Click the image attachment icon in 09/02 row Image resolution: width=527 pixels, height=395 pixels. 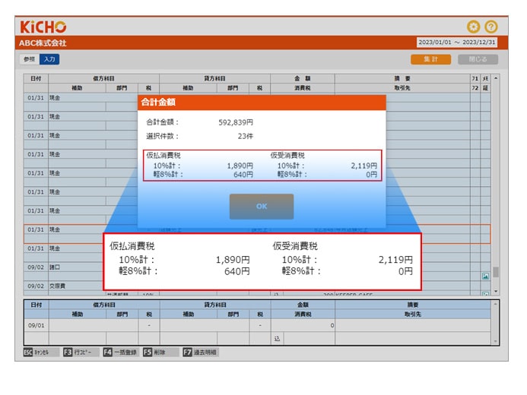485,276
